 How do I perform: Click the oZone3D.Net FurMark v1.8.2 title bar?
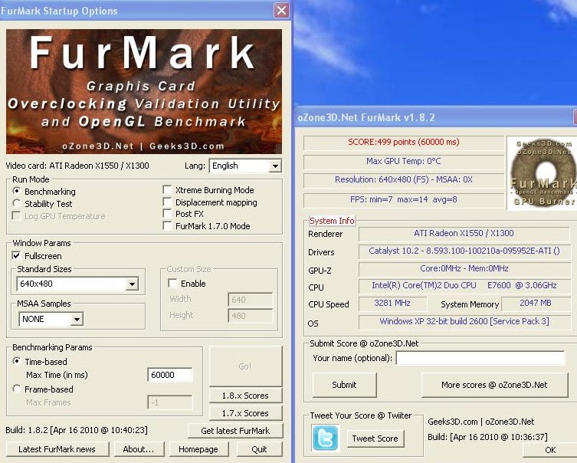click(434, 117)
